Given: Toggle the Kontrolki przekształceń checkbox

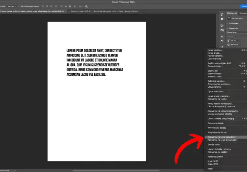Looking at the screenshot, I should pyautogui.click(x=19, y=6).
